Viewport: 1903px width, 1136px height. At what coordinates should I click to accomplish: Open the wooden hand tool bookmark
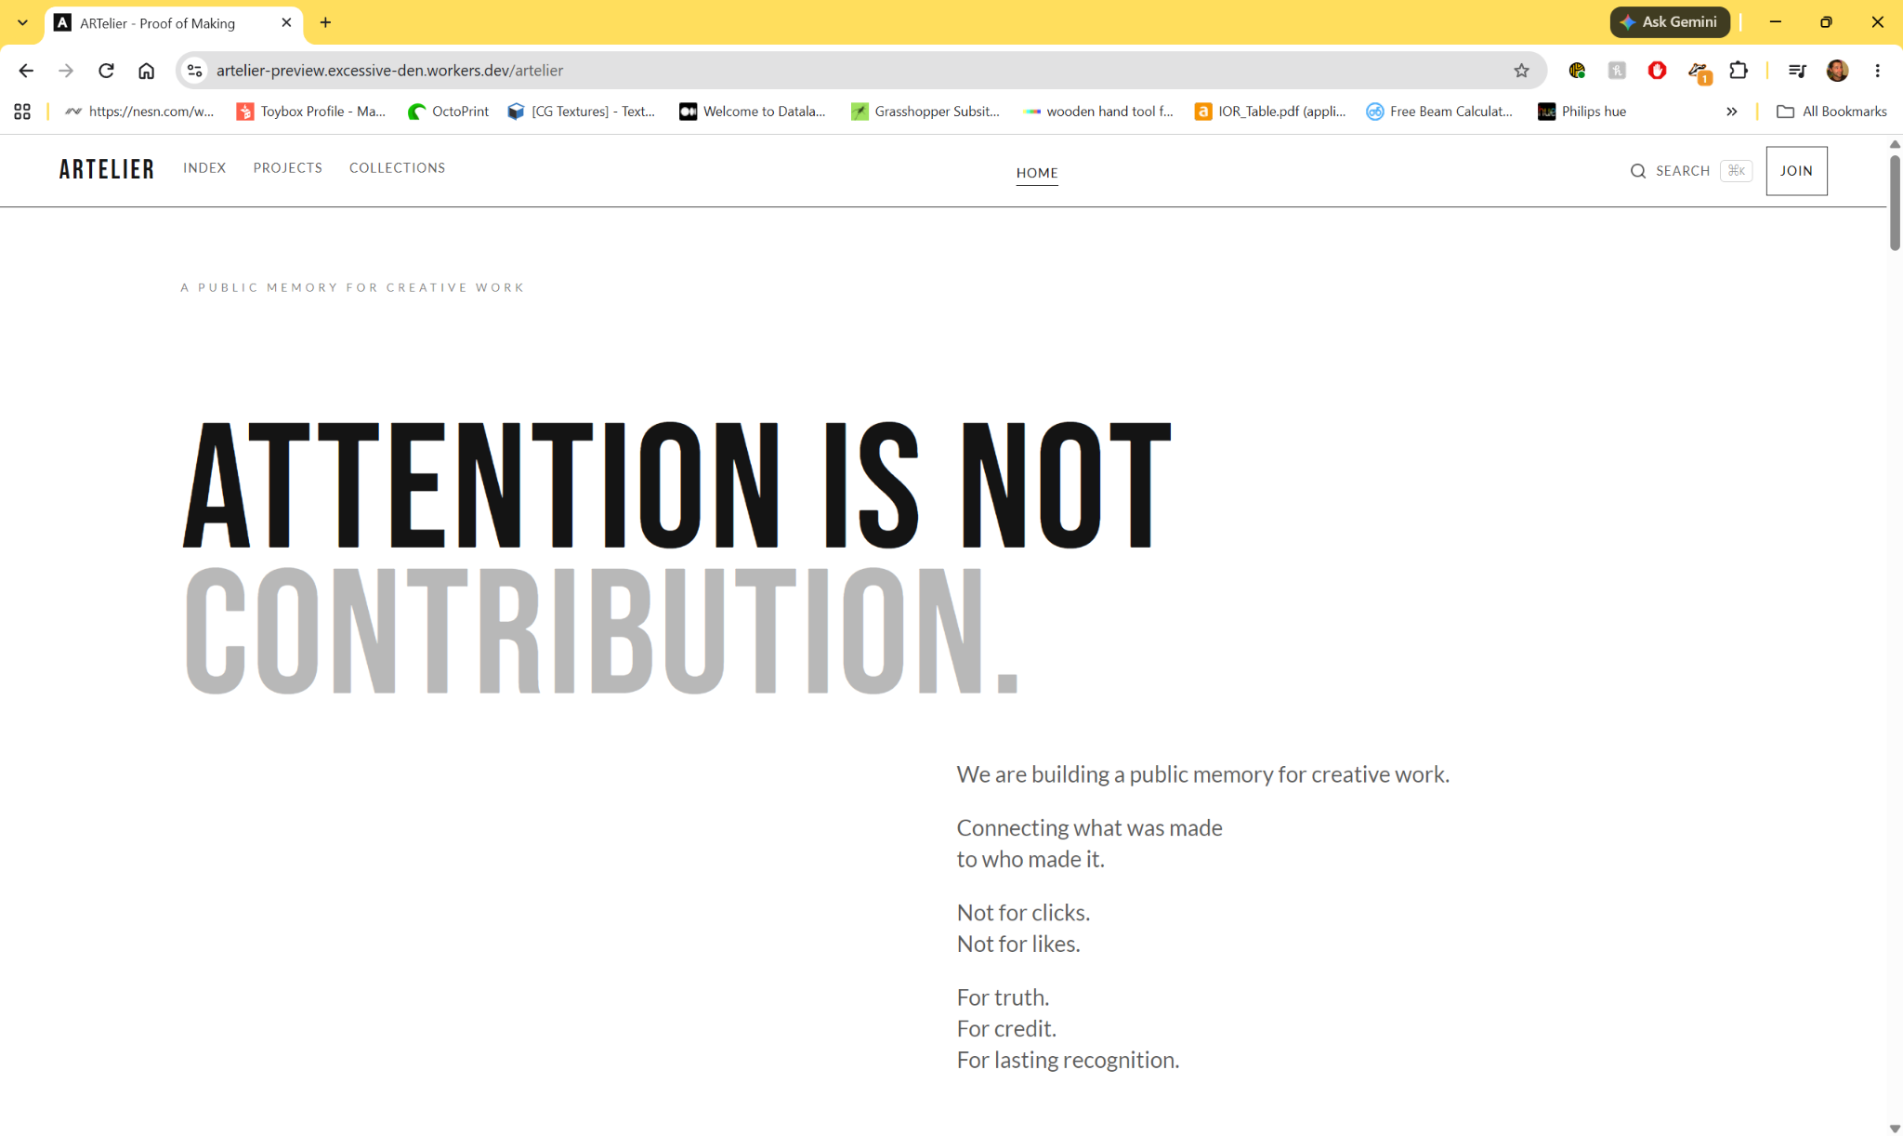pyautogui.click(x=1098, y=112)
